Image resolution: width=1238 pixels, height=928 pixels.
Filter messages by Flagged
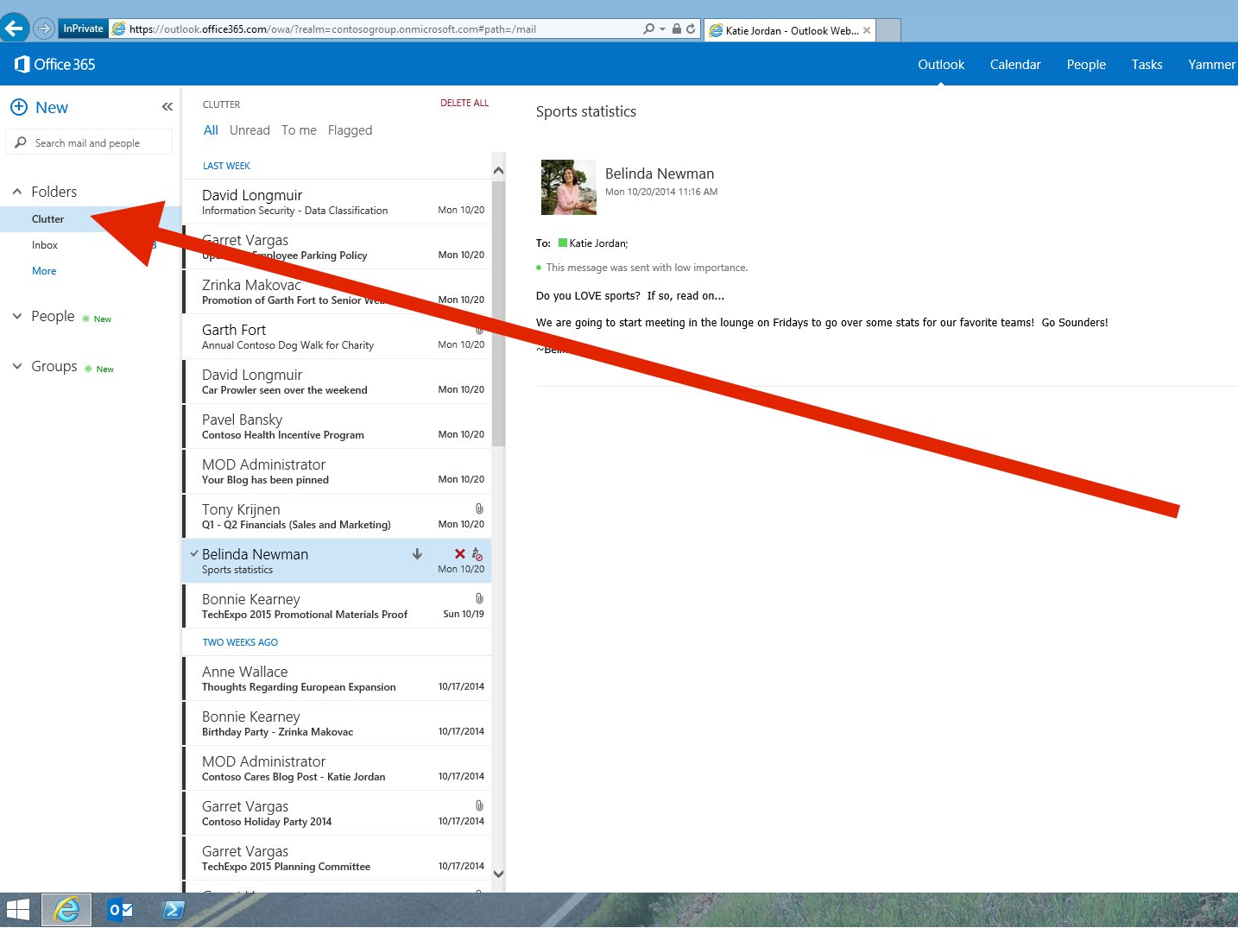click(350, 130)
